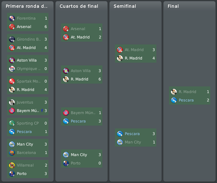Select the Porto crest in quarter-finals
This screenshot has width=217, height=183.
point(66,163)
